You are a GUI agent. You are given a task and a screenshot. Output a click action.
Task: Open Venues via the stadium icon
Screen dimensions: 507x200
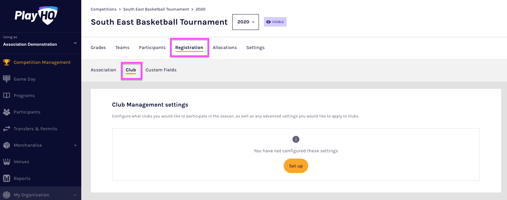click(7, 162)
